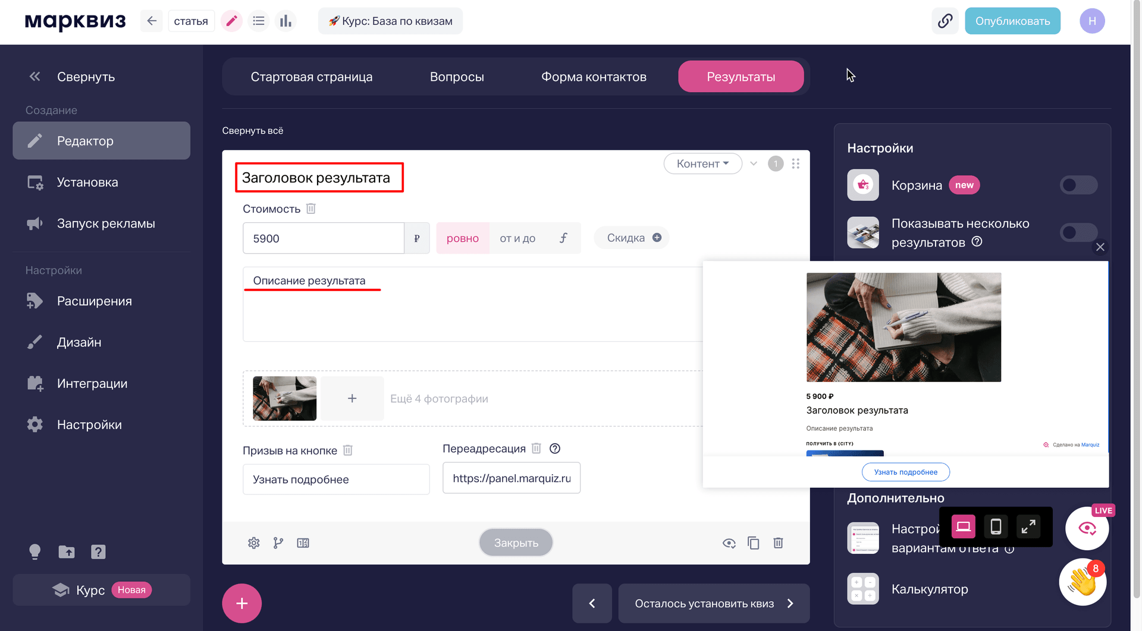Click the price input with 5900
1142x631 pixels.
[x=324, y=238]
